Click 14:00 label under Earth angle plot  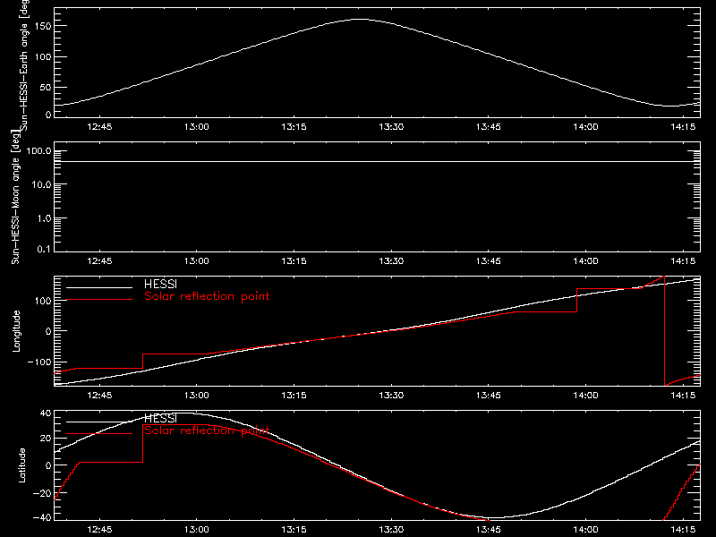[x=586, y=127]
